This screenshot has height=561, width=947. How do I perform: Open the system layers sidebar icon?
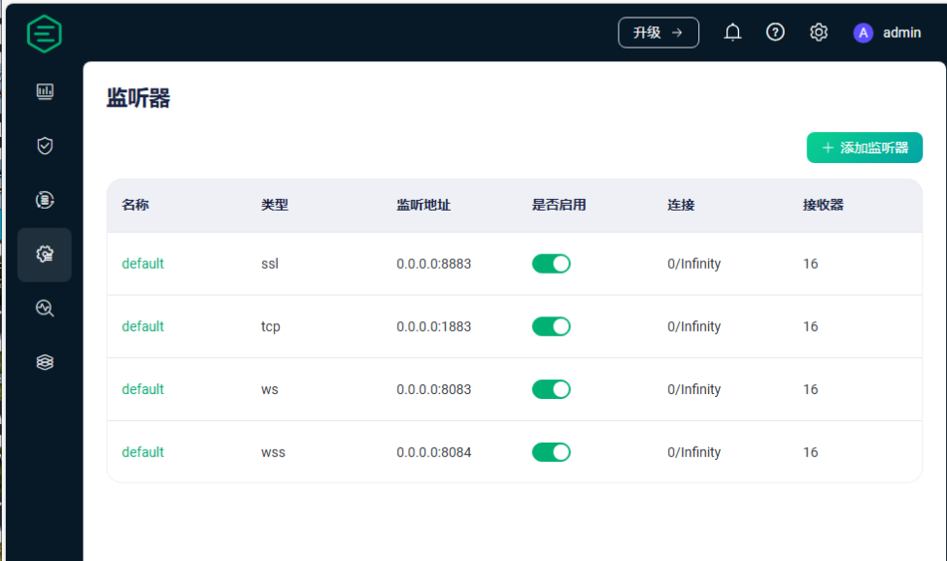tap(45, 362)
